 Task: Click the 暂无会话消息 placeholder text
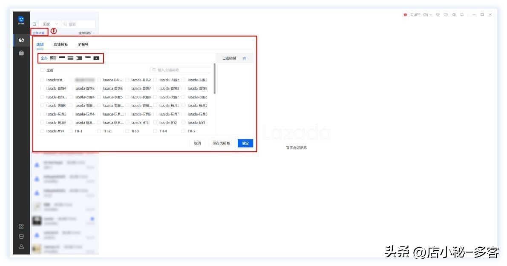pos(297,148)
